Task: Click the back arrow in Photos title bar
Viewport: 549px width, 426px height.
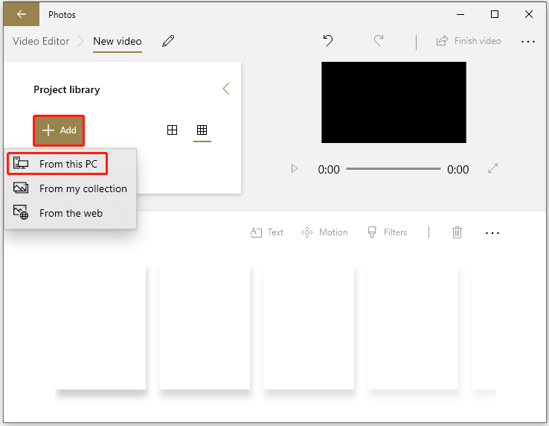Action: 22,14
